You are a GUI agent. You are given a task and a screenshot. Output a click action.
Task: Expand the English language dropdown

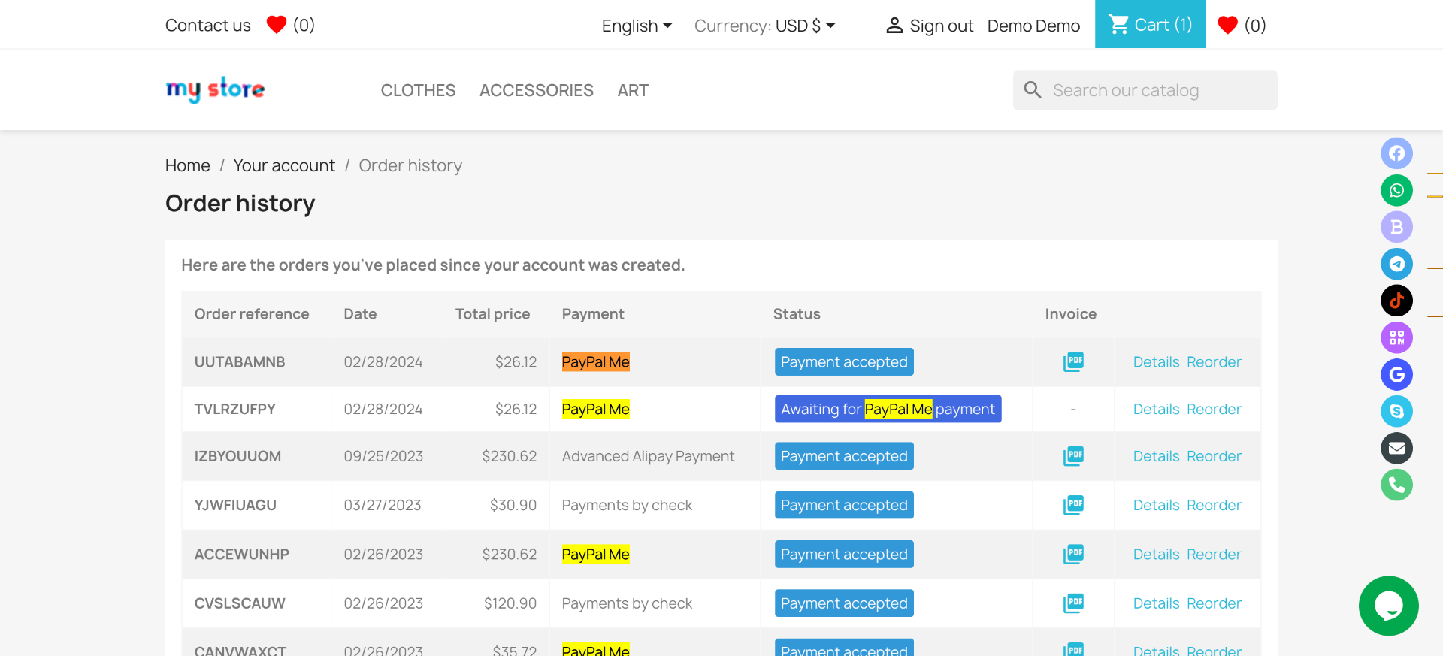pos(637,26)
